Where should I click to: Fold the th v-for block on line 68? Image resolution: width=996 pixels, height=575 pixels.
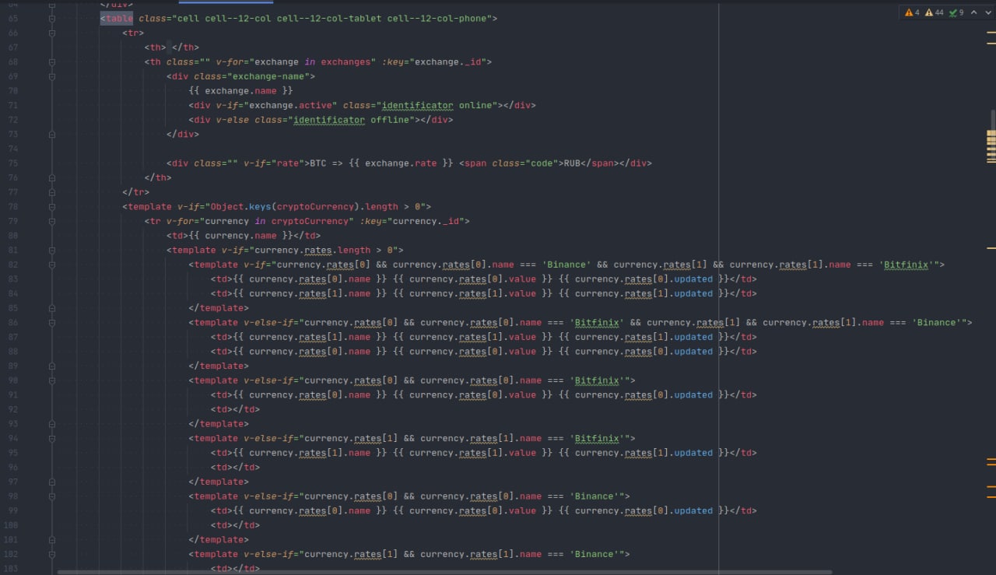[x=52, y=62]
